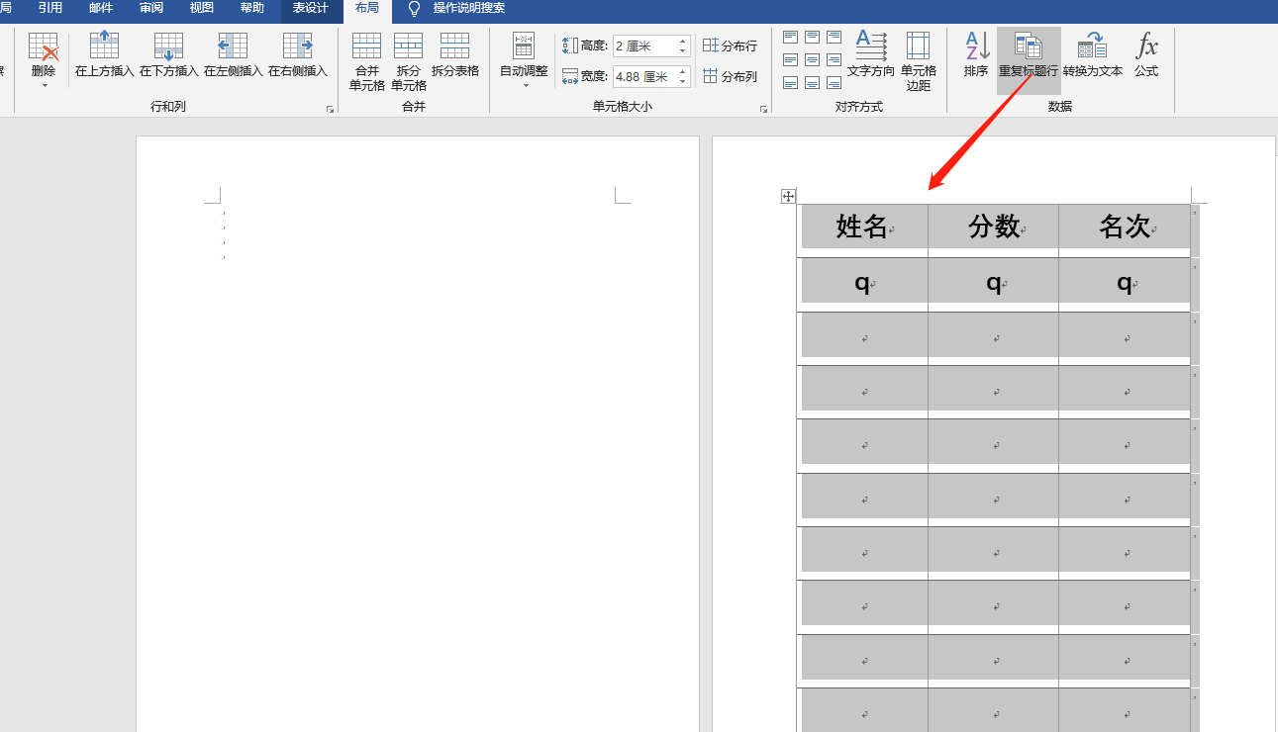Insert a column left with 在左侧插入
Image resolution: width=1278 pixels, height=732 pixels.
[233, 54]
